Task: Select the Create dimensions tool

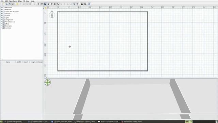Action: [x=55, y=4]
